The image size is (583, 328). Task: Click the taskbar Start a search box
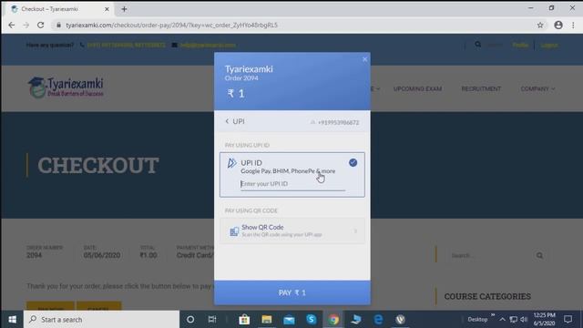click(x=101, y=320)
